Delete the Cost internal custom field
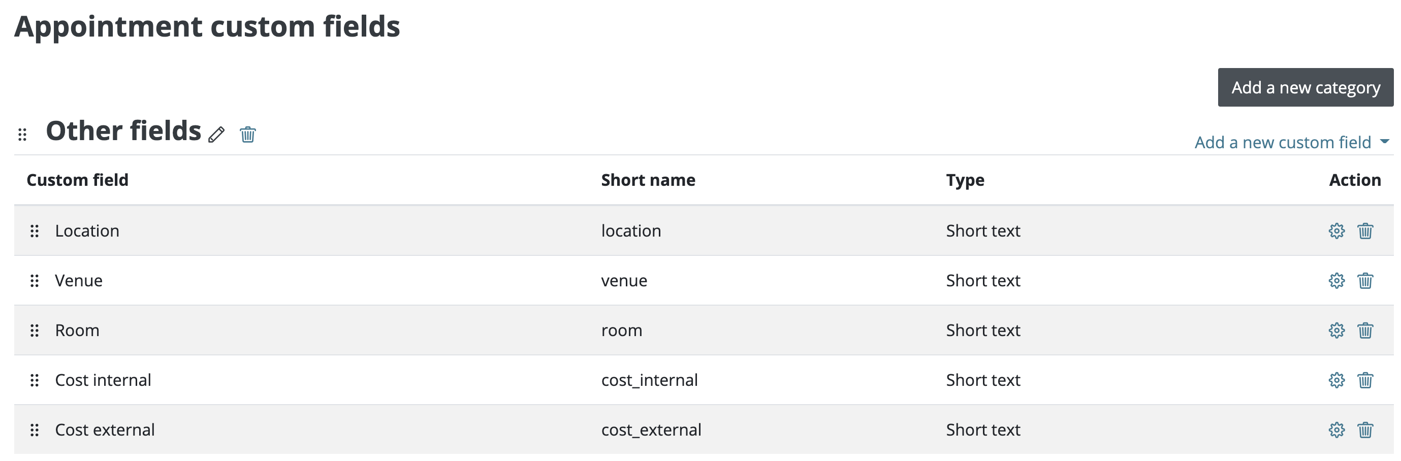 click(1365, 381)
